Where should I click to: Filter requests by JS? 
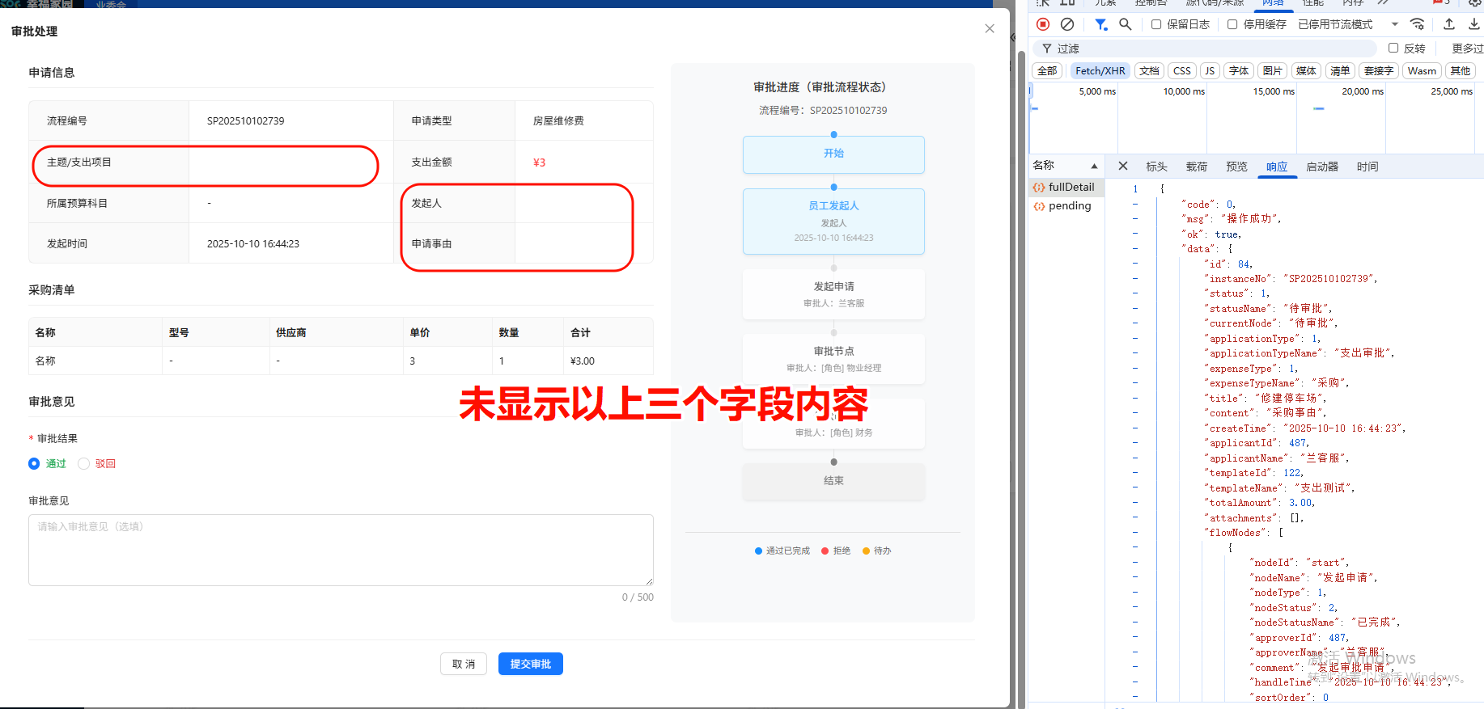1210,70
